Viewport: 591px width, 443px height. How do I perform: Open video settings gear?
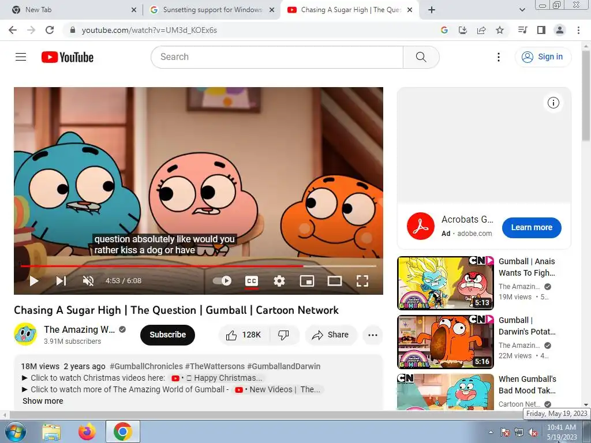279,281
